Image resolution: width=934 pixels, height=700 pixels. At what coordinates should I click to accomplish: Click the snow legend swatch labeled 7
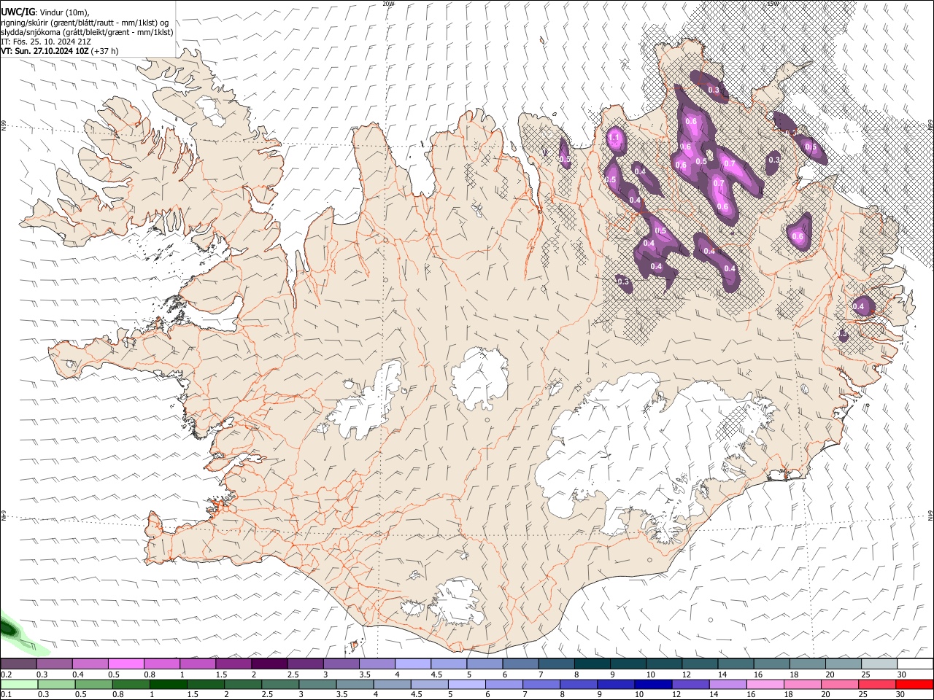[x=556, y=664]
